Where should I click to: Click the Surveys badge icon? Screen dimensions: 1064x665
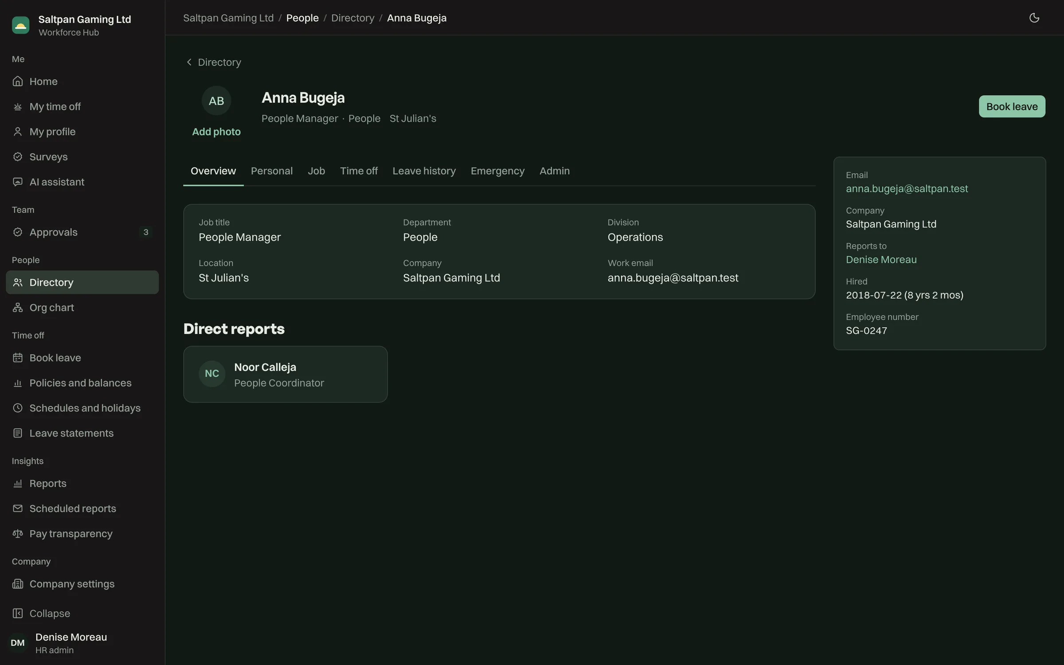tap(18, 156)
